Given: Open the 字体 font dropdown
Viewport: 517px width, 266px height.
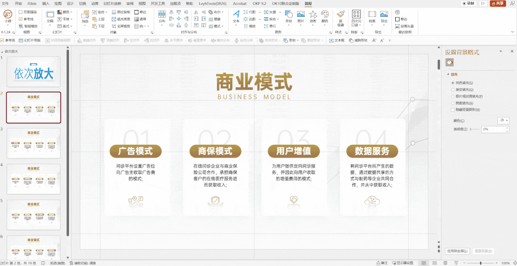Looking at the screenshot, I should (65, 19).
